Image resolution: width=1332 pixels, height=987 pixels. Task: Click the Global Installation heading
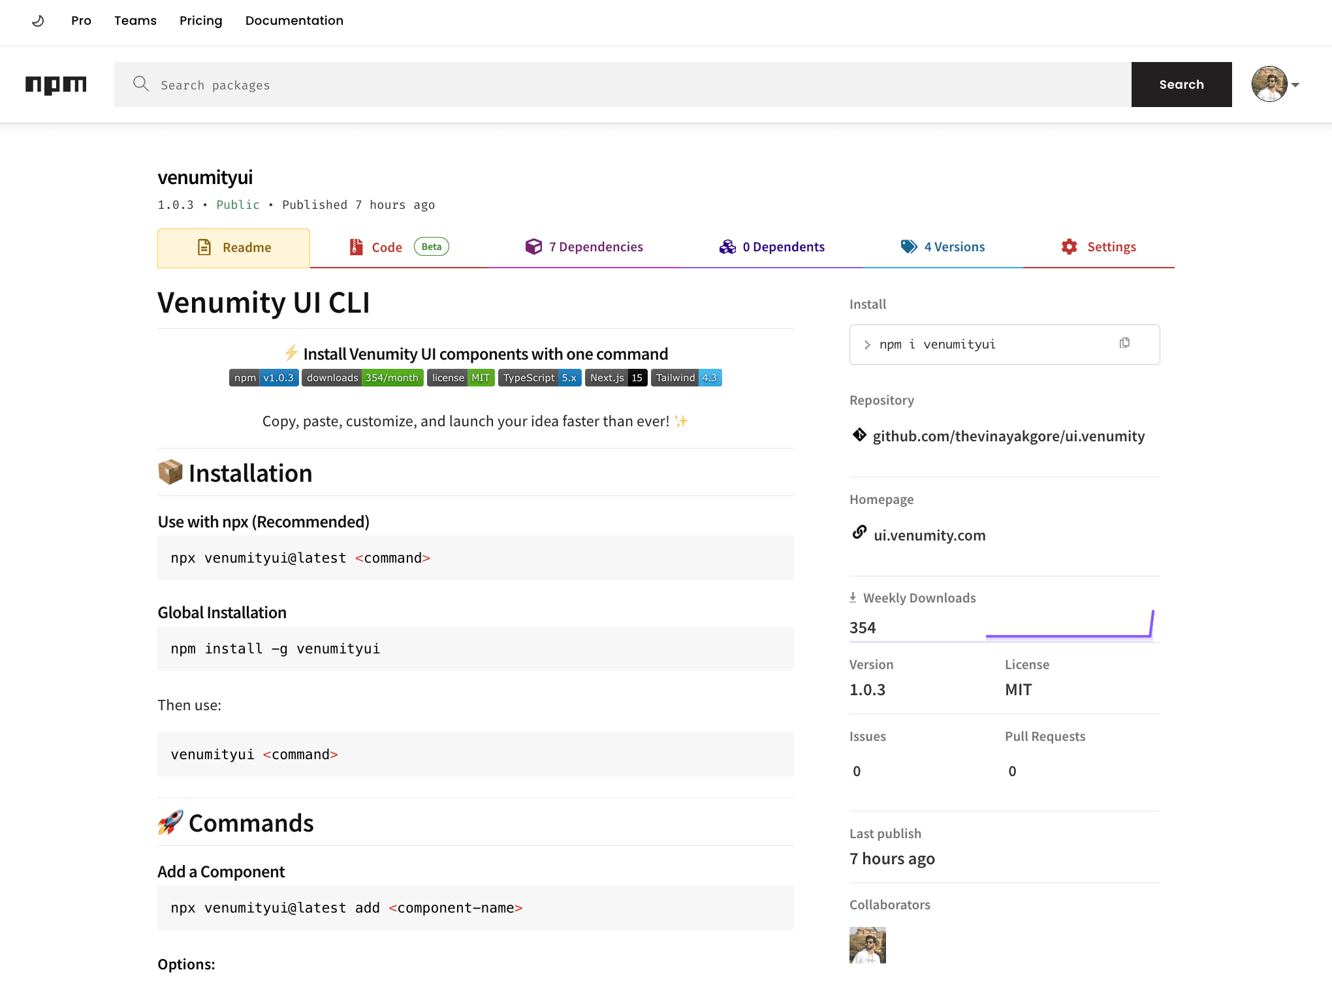coord(222,612)
